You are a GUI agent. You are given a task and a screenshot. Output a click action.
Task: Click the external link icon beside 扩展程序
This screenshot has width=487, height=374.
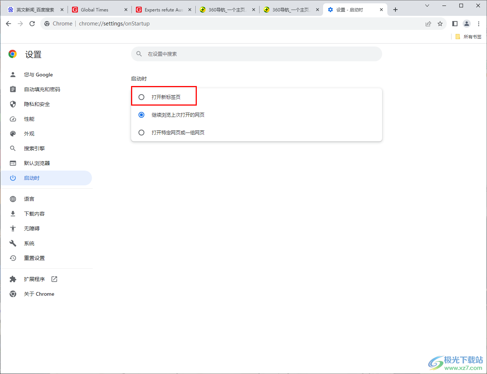pyautogui.click(x=54, y=279)
